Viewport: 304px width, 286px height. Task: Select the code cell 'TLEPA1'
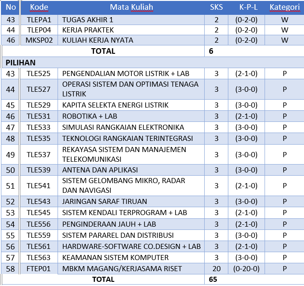point(39,20)
